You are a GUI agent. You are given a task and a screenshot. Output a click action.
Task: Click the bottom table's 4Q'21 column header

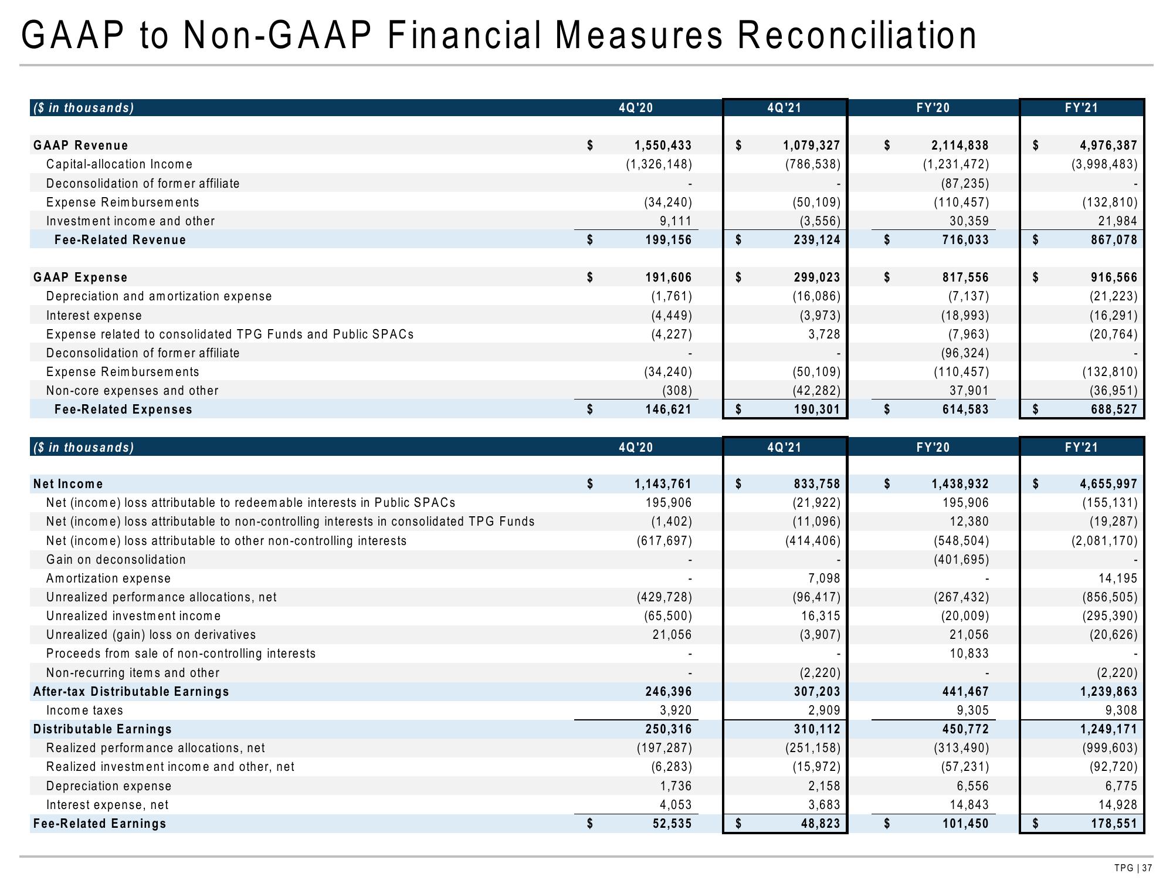[784, 448]
